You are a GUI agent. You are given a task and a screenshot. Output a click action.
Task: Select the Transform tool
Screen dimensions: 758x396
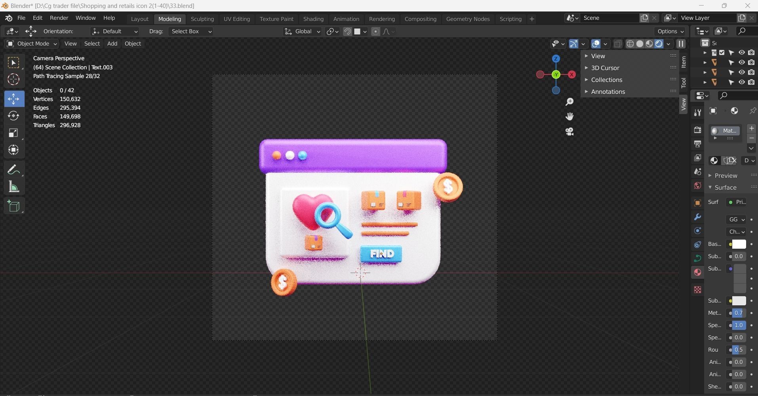13,150
